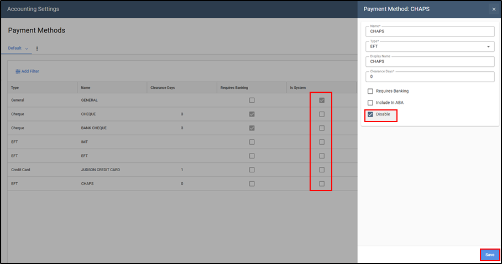Viewport: 502px width, 264px height.
Task: Sort by Is System column header
Action: click(298, 88)
